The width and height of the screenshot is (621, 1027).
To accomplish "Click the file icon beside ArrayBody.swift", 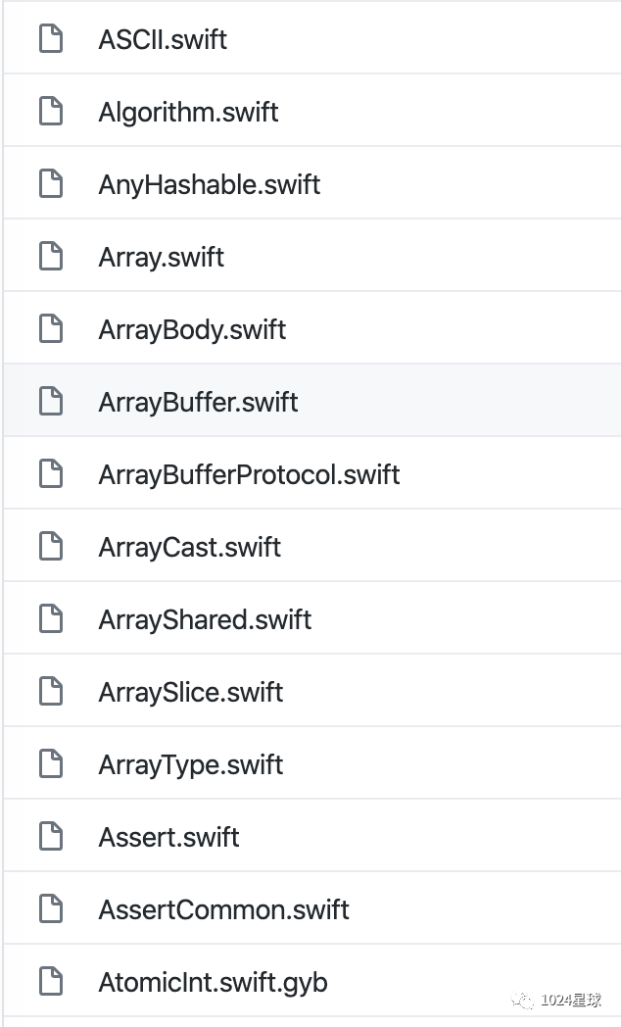I will pyautogui.click(x=50, y=329).
